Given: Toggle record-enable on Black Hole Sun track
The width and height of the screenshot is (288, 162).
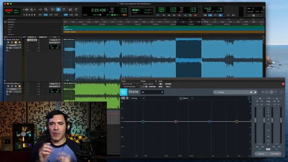Looking at the screenshot, I should 8,42.
